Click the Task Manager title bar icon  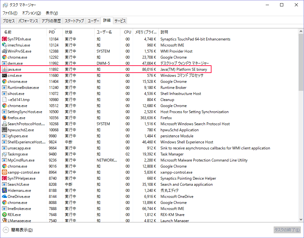[x=5, y=5]
